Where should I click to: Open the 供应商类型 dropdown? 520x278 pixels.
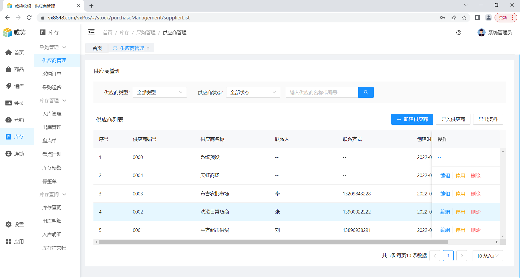(x=160, y=92)
